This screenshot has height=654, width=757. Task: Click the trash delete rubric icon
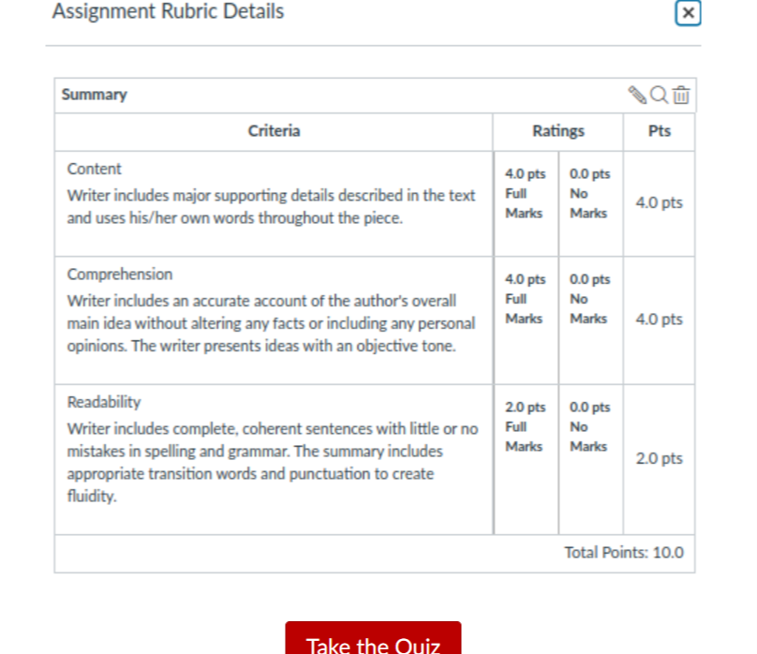coord(681,95)
